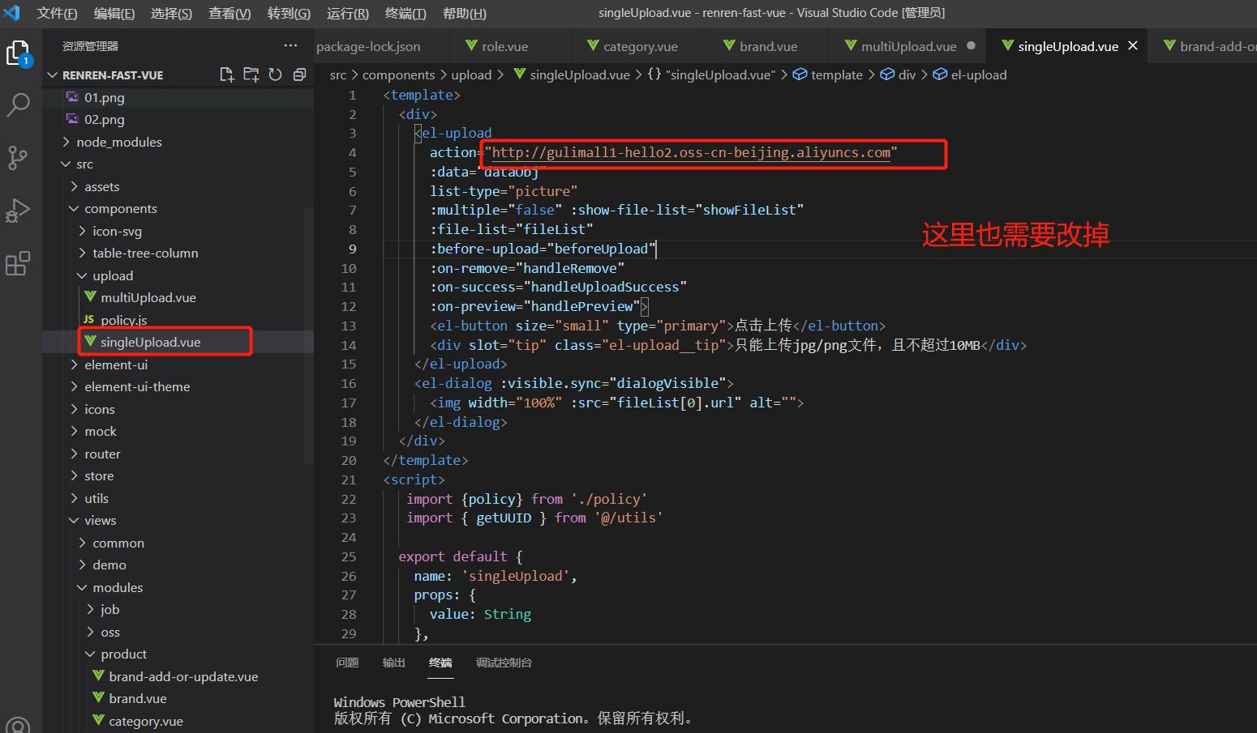
Task: Collapse all folders in the explorer
Action: point(299,75)
